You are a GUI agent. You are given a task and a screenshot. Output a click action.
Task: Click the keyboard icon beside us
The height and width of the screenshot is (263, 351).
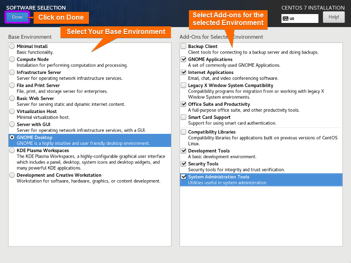click(285, 18)
